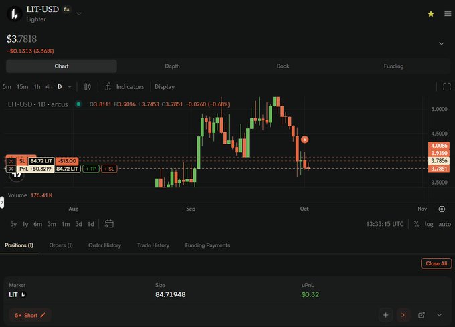
Task: Open the timeframe dropdown next to D
Action: click(x=70, y=87)
